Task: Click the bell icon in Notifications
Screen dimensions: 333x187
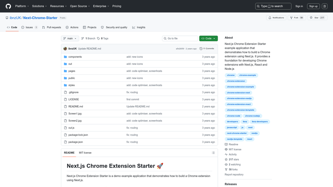Action: (270, 17)
